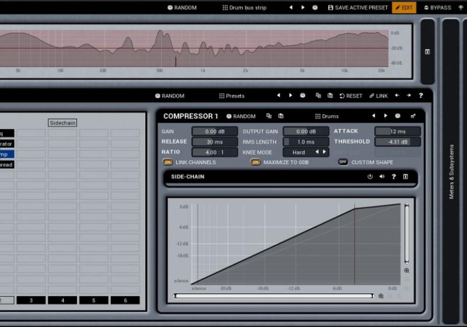This screenshot has height=327, width=467.
Task: Select column 4 at the grid bottom
Action: point(62,300)
